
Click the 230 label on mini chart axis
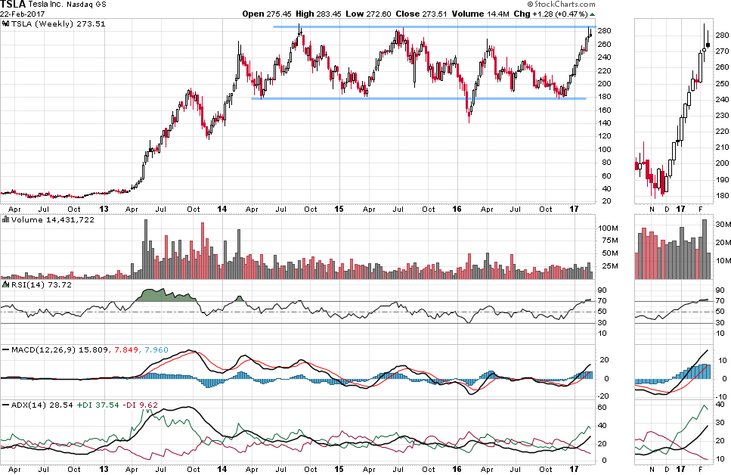[x=722, y=115]
